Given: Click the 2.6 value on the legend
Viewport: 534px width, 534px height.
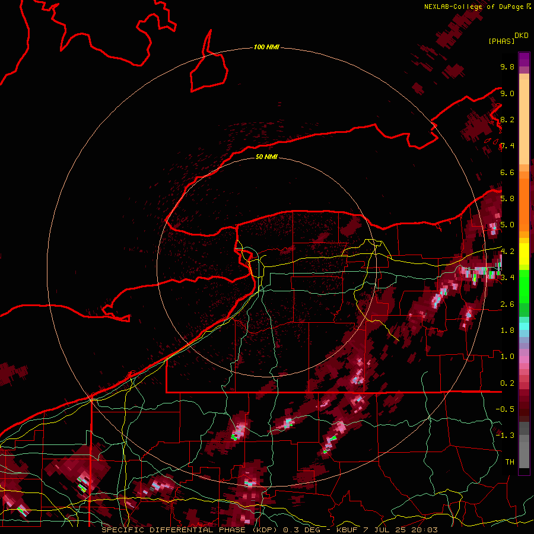Looking at the screenshot, I should click(507, 304).
